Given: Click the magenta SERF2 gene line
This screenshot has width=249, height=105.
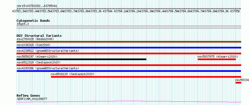Looking at the screenshot, I should tap(129, 102).
